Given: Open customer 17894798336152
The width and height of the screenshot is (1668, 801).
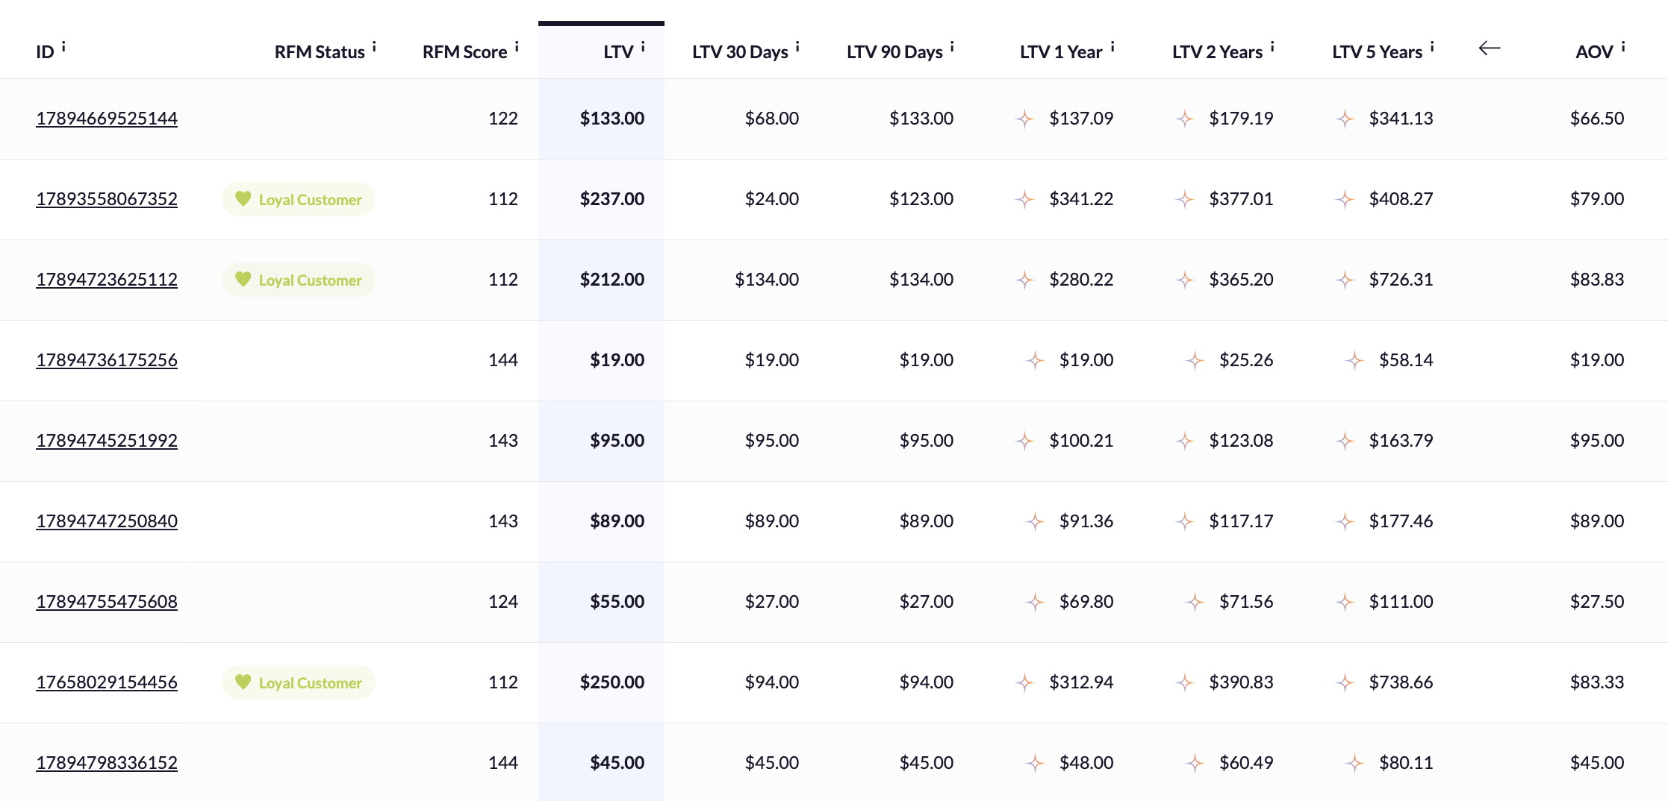Looking at the screenshot, I should [x=106, y=762].
